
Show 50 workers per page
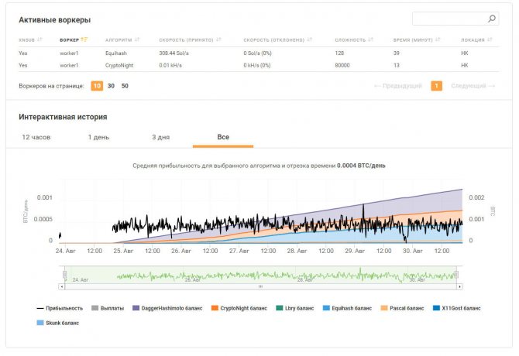[x=125, y=86]
